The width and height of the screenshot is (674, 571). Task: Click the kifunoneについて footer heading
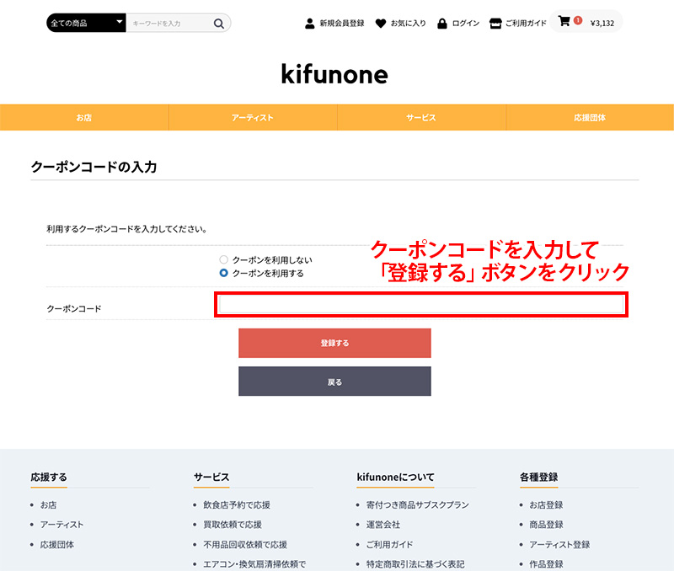click(395, 477)
